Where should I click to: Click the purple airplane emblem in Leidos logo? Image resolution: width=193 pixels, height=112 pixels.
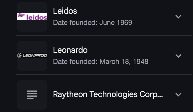21,15
